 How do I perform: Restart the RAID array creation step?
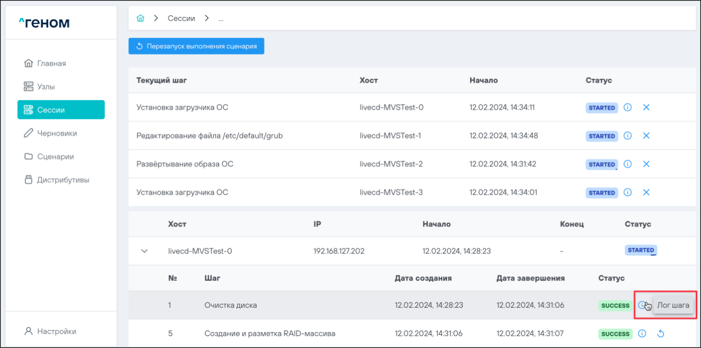click(661, 334)
